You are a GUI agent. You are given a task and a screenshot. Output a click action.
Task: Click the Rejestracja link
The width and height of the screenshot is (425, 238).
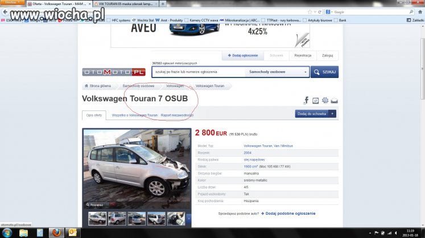[x=303, y=55]
